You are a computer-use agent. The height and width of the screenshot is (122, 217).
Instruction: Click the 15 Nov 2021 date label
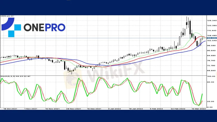pyautogui.click(x=52, y=109)
